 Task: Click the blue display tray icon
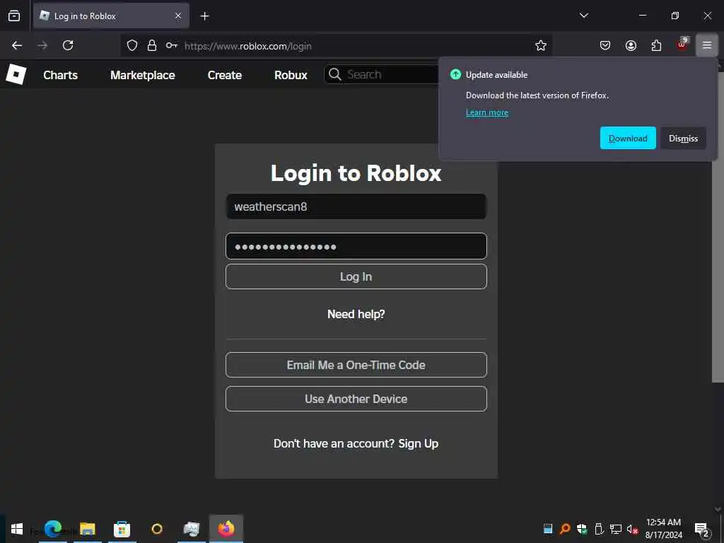click(x=548, y=529)
